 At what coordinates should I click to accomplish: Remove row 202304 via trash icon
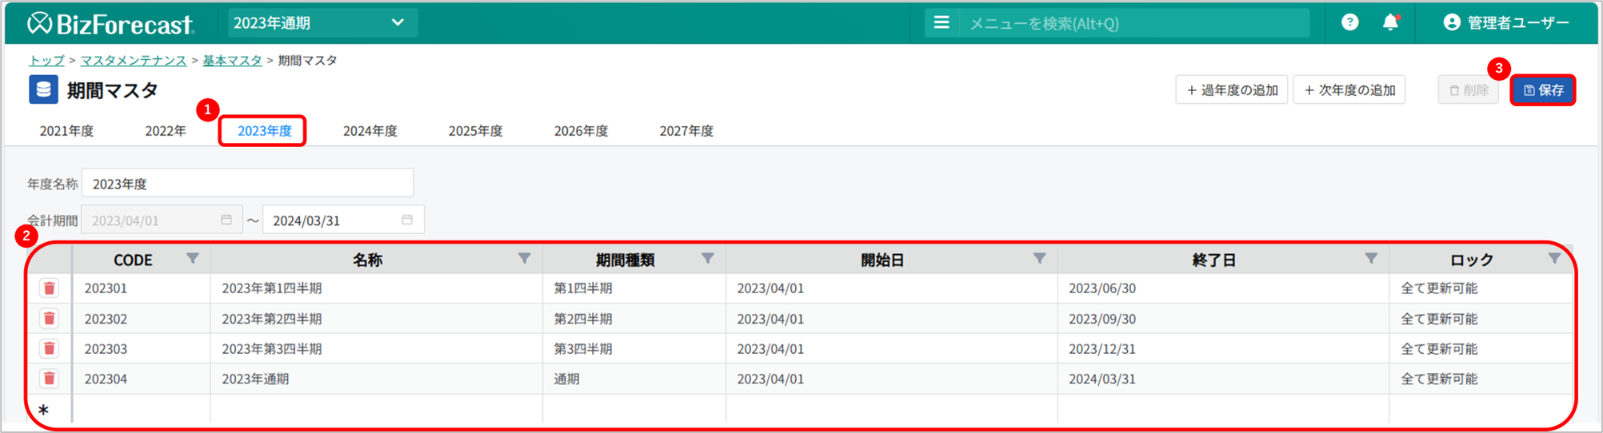(x=49, y=379)
